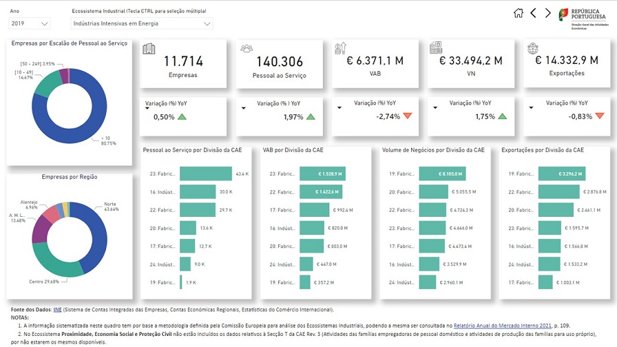Click green up triangle next to 0,50%
Viewport: 617px width, 347px height.
coord(182,117)
